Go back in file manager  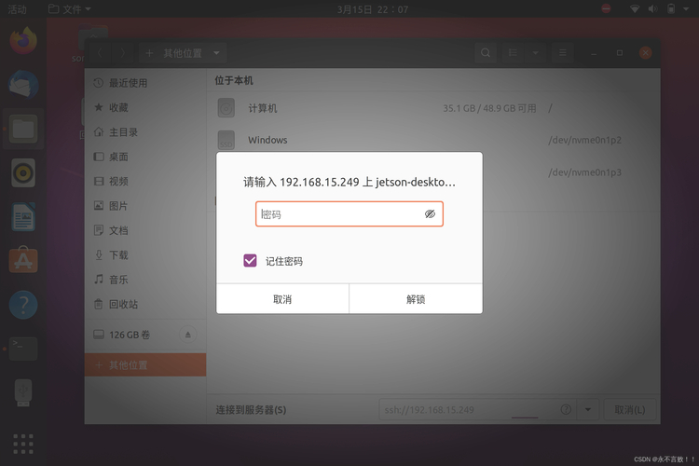pos(100,53)
